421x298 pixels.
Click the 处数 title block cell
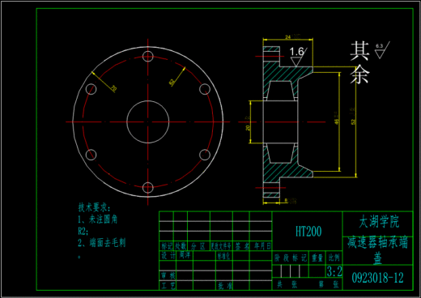181,246
